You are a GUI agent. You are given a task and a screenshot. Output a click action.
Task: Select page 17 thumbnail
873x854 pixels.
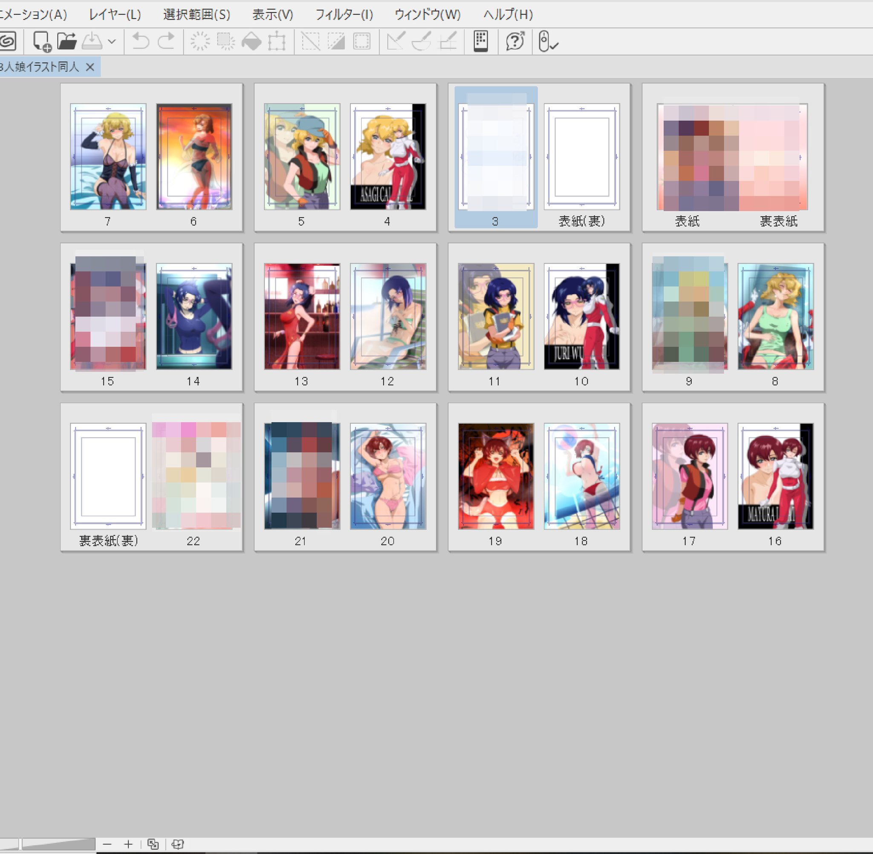coord(690,476)
